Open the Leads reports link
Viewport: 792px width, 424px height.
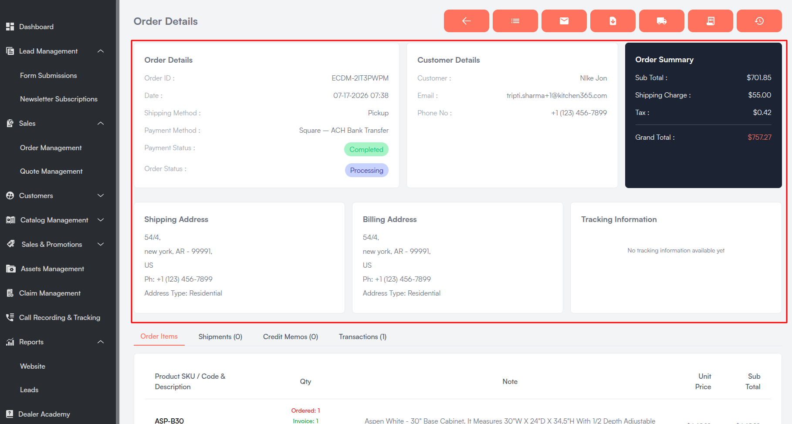pyautogui.click(x=29, y=390)
